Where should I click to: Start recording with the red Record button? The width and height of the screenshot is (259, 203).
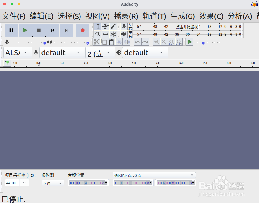(x=83, y=30)
